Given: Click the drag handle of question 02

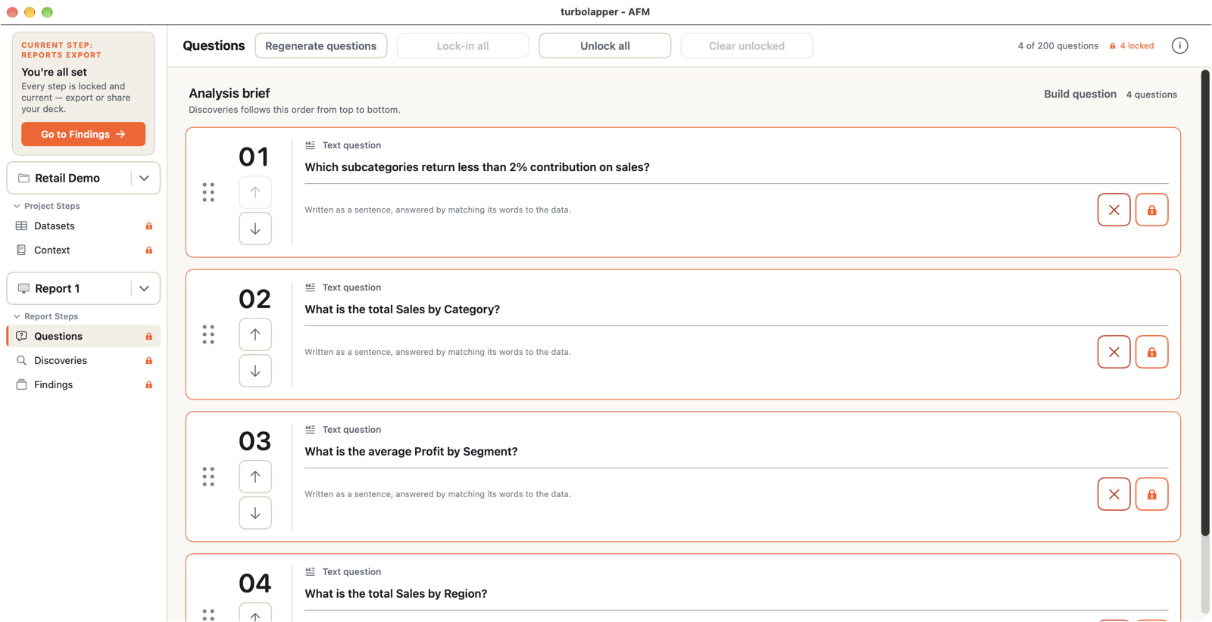Looking at the screenshot, I should 208,334.
